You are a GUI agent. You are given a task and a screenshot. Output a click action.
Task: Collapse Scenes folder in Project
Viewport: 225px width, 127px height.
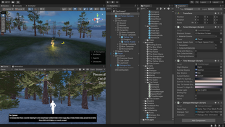point(143,43)
